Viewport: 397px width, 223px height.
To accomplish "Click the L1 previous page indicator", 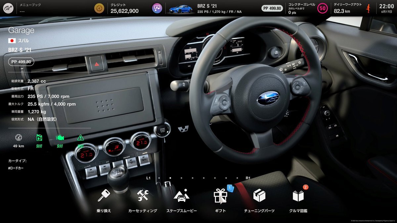I will click(149, 178).
